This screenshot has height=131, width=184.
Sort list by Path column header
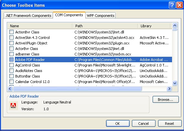(105, 26)
